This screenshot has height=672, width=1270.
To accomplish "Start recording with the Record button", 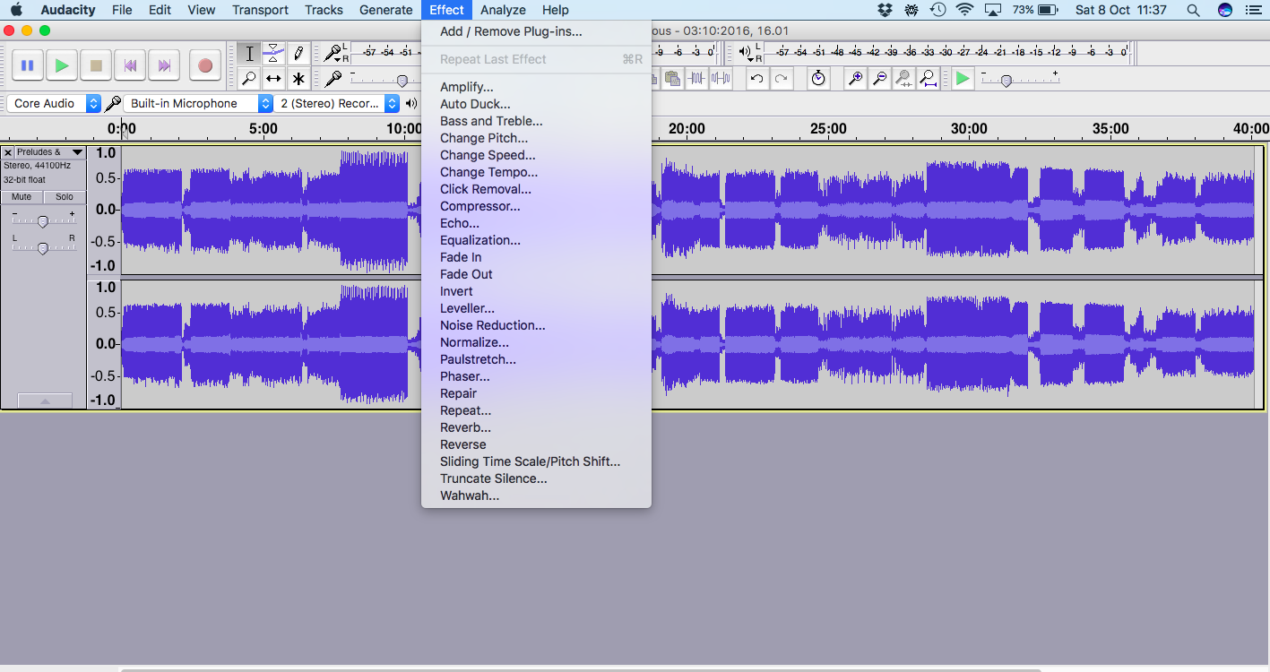I will coord(205,65).
